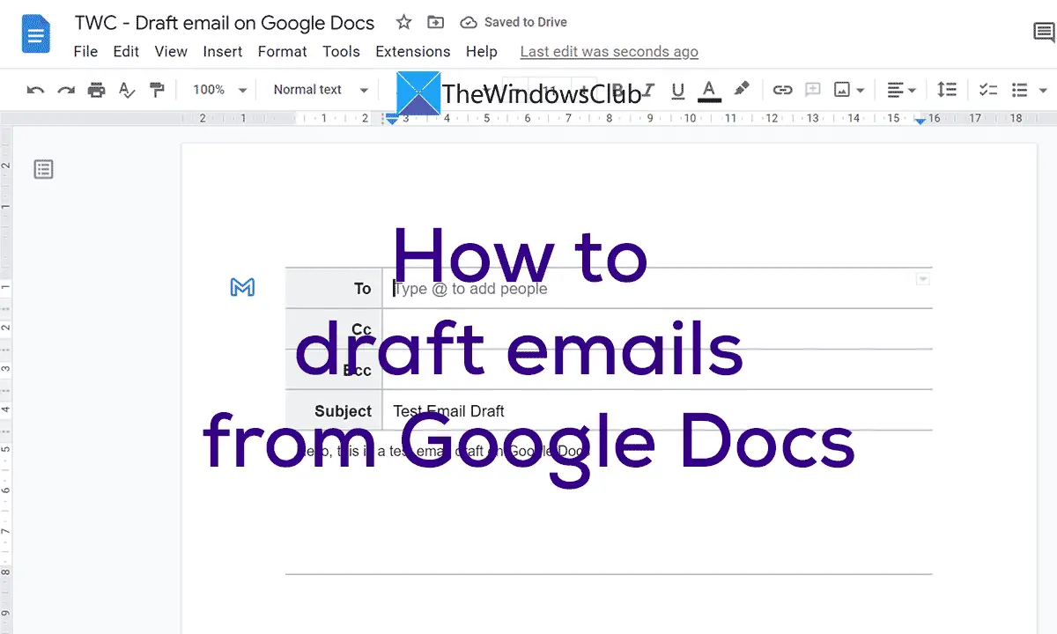Open the File menu
The image size is (1057, 634).
[85, 52]
